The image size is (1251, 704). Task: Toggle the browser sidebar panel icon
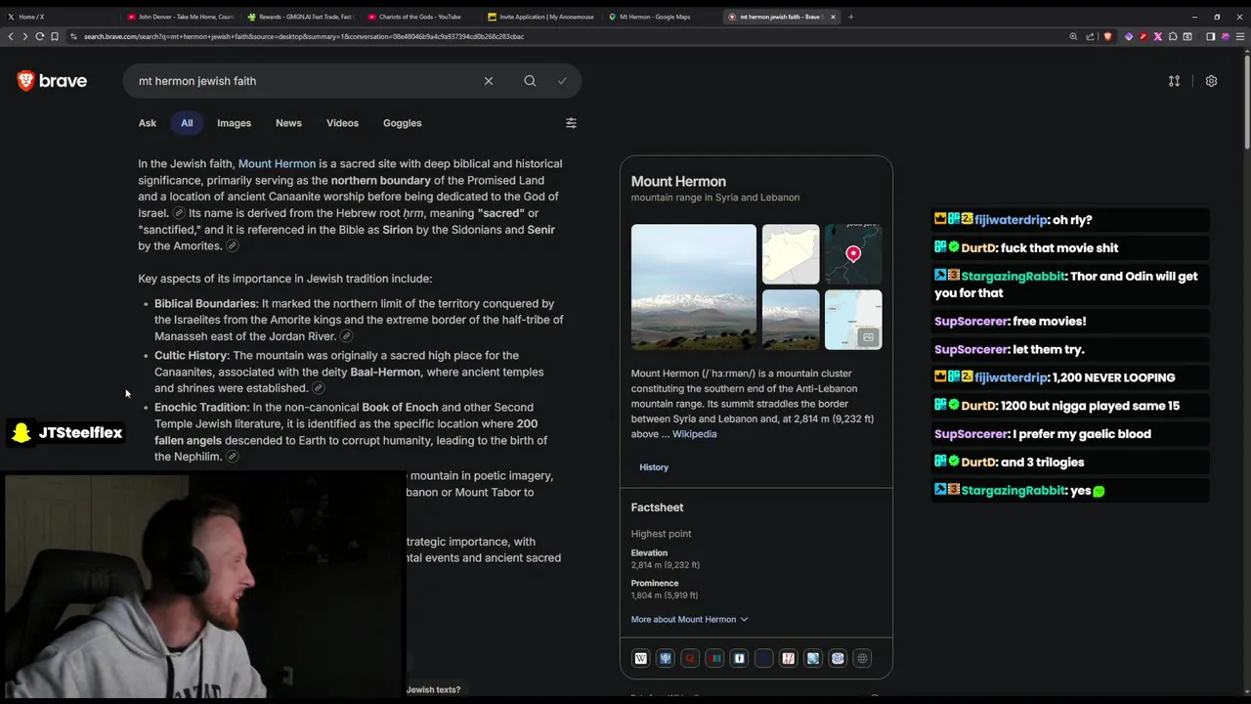click(x=1210, y=36)
